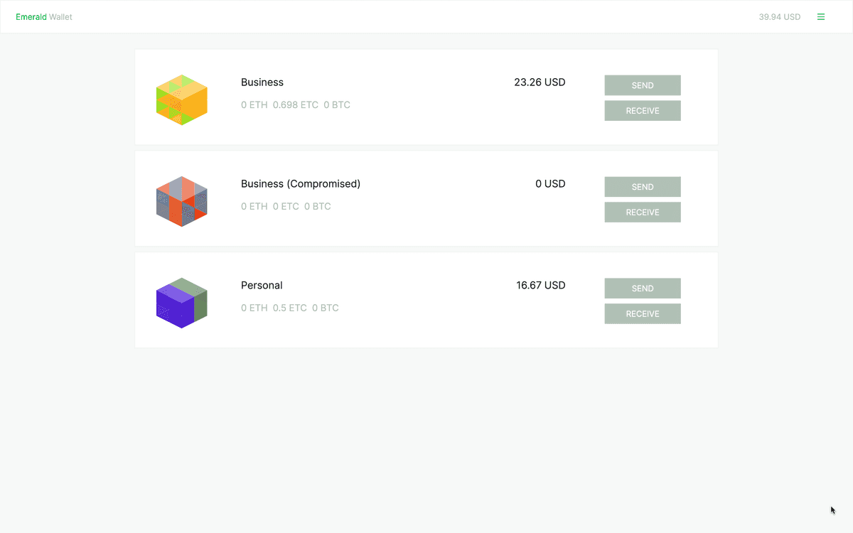This screenshot has height=533, width=853.
Task: Open the hamburger menu in the top right
Action: point(821,16)
